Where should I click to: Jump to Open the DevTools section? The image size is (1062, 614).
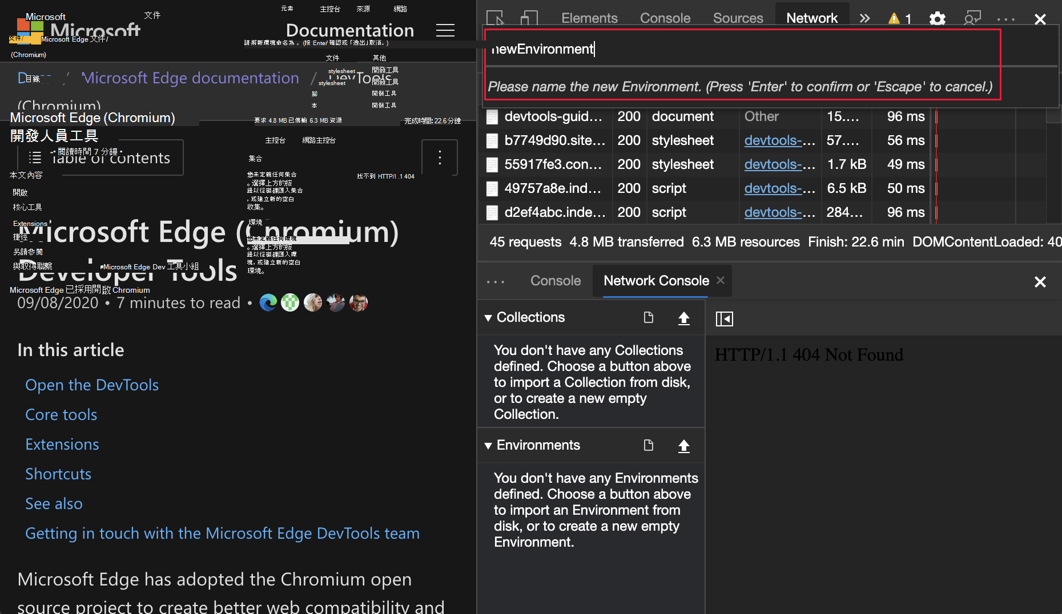[92, 385]
